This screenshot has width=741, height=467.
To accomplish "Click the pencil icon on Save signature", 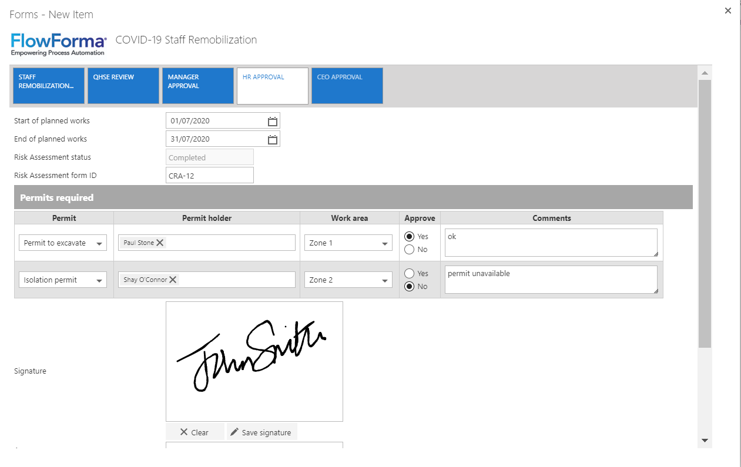I will 234,432.
